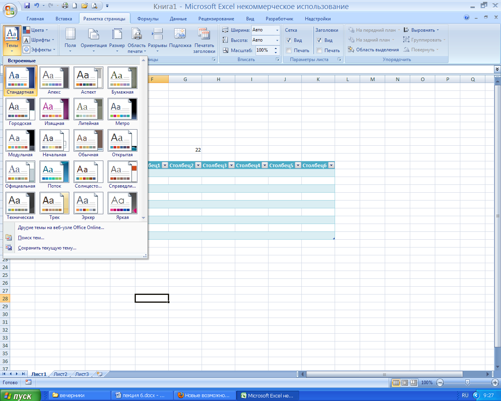This screenshot has width=501, height=401.
Task: Open the Параметры листа dialog launcher
Action: coord(339,60)
